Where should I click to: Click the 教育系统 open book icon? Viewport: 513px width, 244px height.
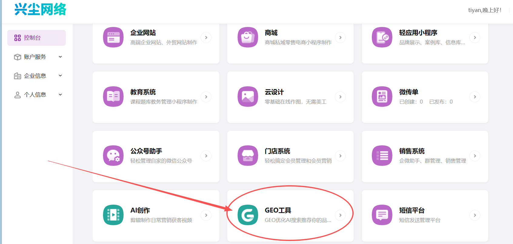tap(113, 97)
